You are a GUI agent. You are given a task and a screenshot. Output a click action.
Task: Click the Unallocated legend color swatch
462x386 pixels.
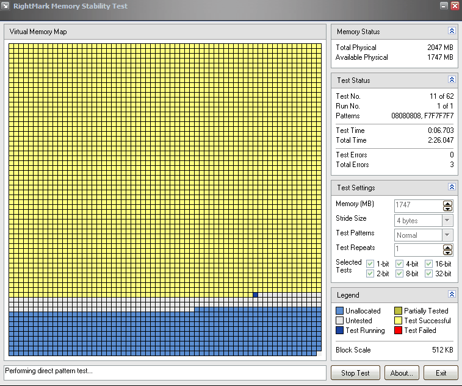pyautogui.click(x=339, y=310)
